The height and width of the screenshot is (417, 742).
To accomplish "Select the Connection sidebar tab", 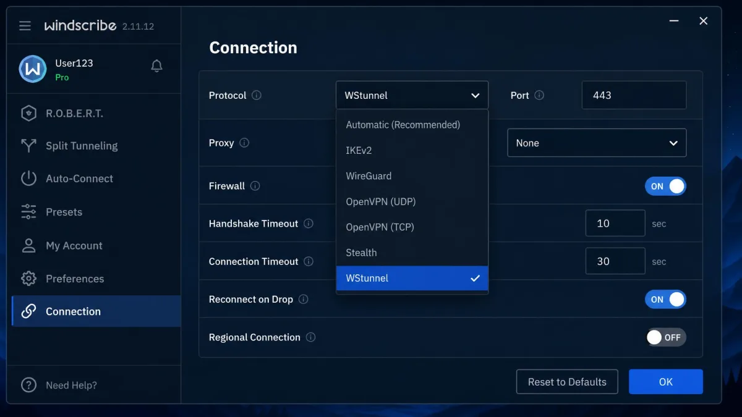I will pyautogui.click(x=96, y=311).
